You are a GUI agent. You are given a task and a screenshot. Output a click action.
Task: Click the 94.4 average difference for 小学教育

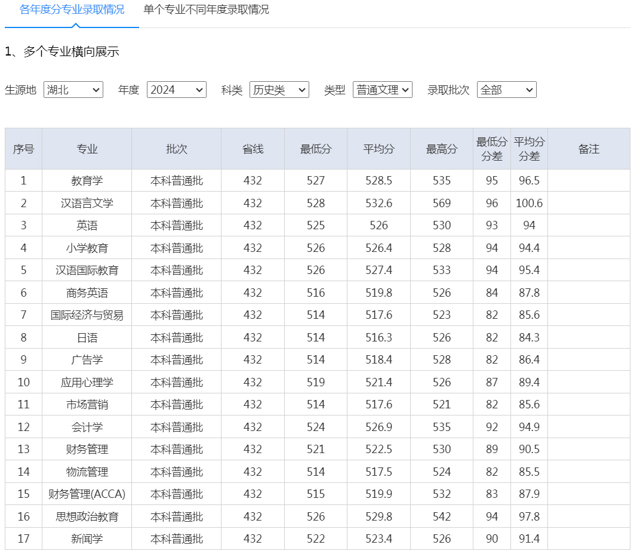point(530,248)
